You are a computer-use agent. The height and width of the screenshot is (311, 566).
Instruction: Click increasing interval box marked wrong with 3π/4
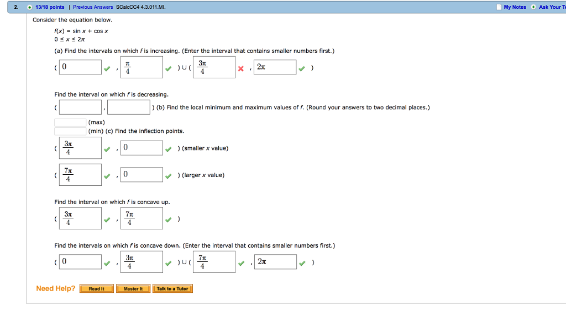tap(214, 67)
